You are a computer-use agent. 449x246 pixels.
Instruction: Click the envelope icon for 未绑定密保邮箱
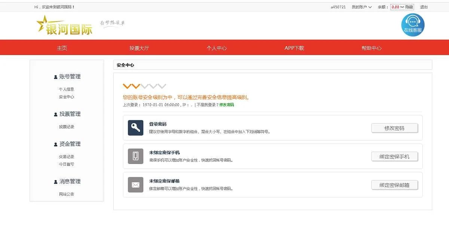(x=135, y=185)
